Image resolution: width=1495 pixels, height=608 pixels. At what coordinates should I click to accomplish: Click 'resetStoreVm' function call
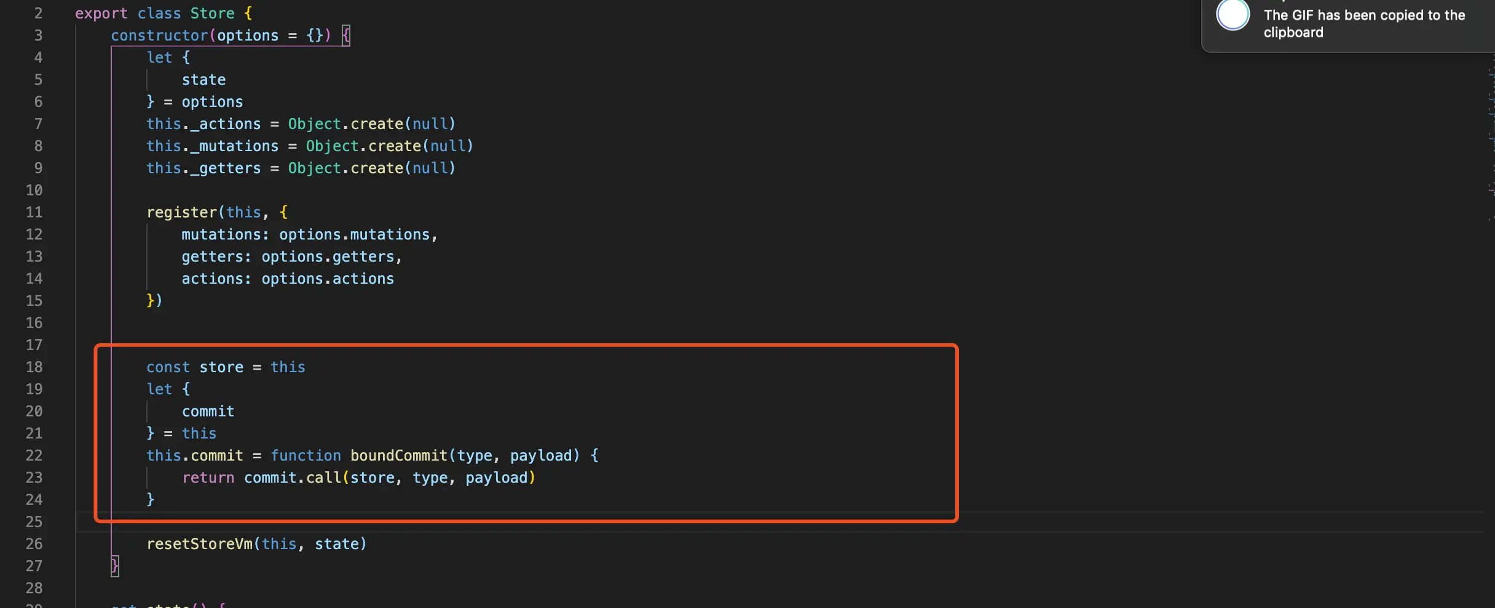199,544
